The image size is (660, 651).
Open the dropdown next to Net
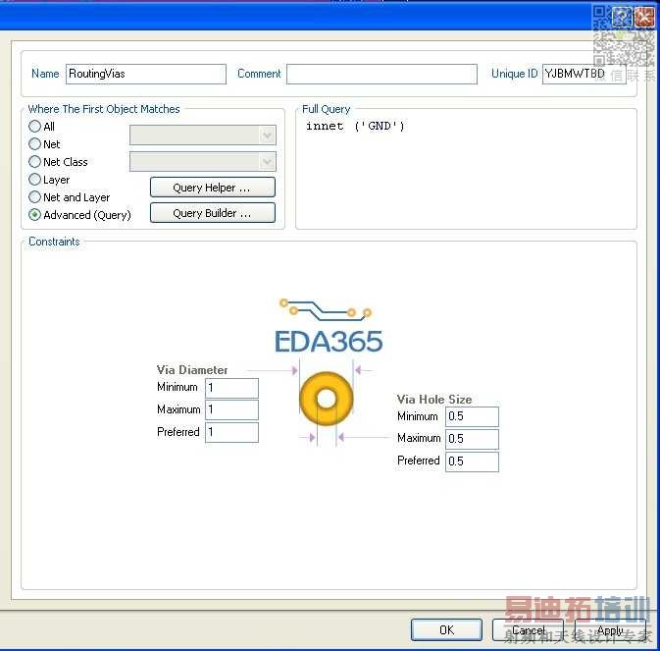(x=202, y=136)
